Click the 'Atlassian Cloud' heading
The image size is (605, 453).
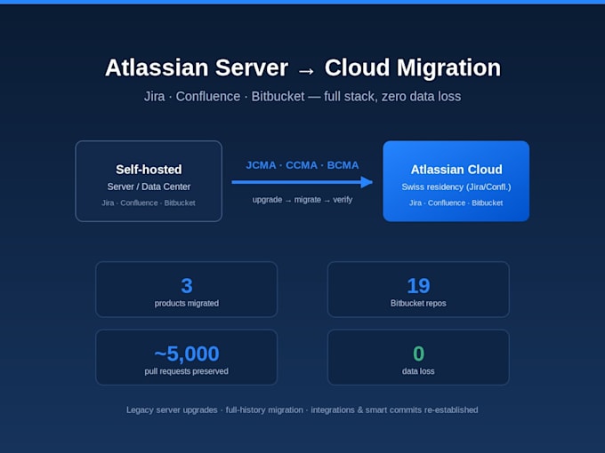click(x=456, y=170)
